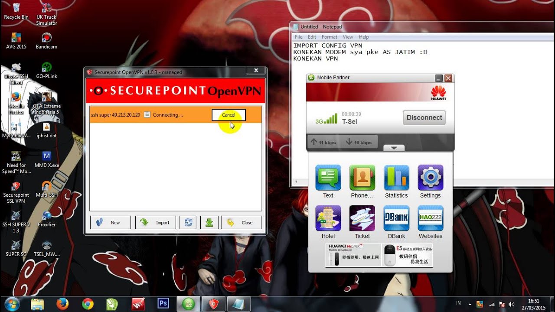Image resolution: width=555 pixels, height=312 pixels.
Task: Open the Format menu in Notepad
Action: 330,37
